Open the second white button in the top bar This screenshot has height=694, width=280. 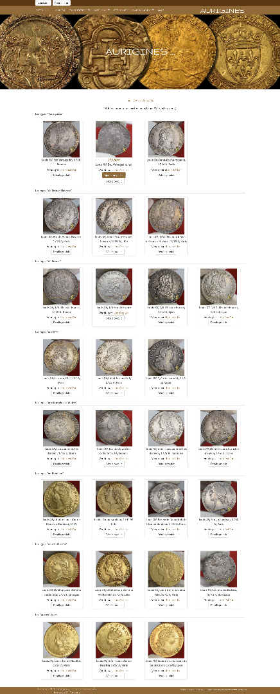pyautogui.click(x=61, y=3)
